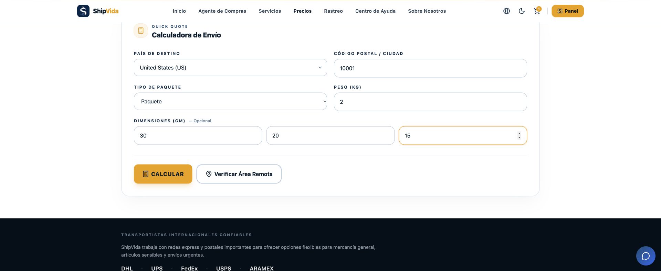Click the second dimension field showing 20
This screenshot has width=661, height=271.
tap(330, 135)
